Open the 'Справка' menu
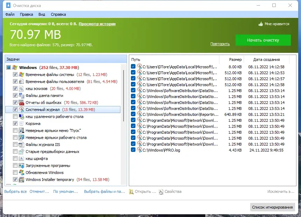The width and height of the screenshot is (301, 217). click(58, 14)
